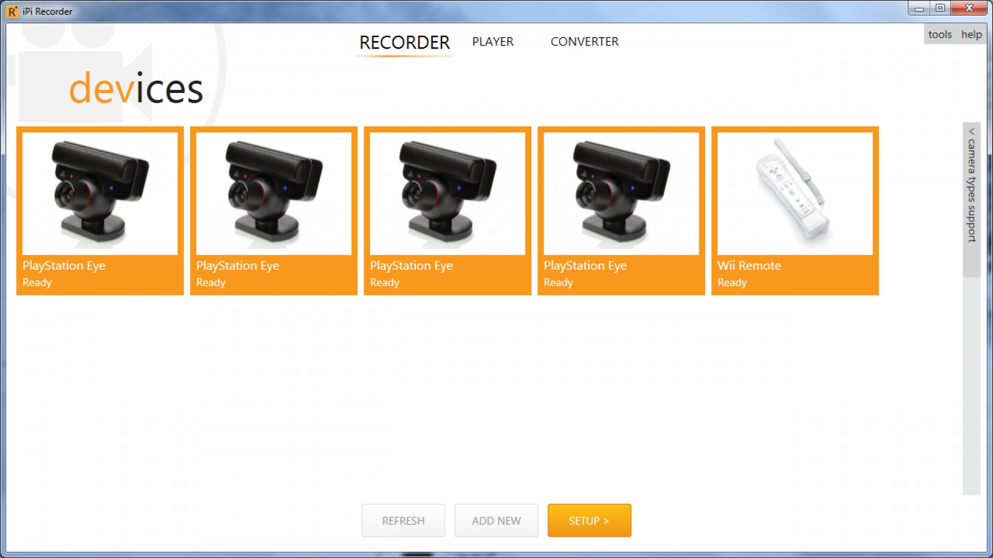Switch to the CONVERTER tab

point(584,42)
